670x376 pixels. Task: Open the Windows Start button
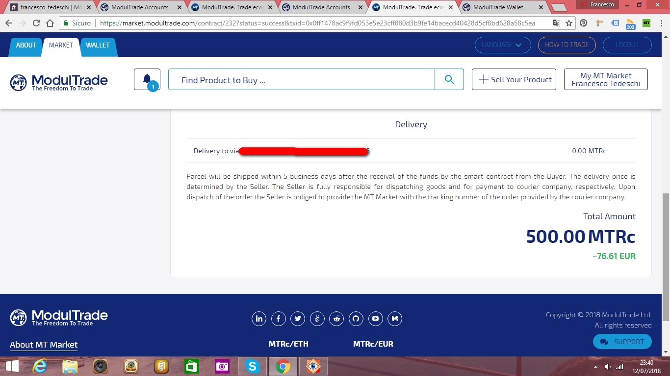point(12,366)
